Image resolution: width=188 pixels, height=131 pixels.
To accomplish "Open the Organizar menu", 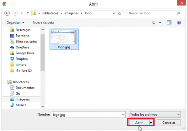I will pyautogui.click(x=15, y=23).
